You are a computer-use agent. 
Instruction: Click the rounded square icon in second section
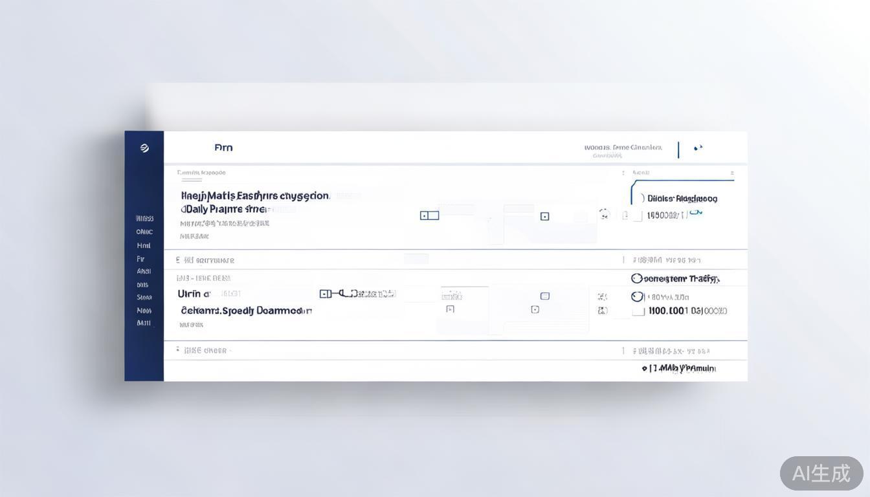pos(544,296)
